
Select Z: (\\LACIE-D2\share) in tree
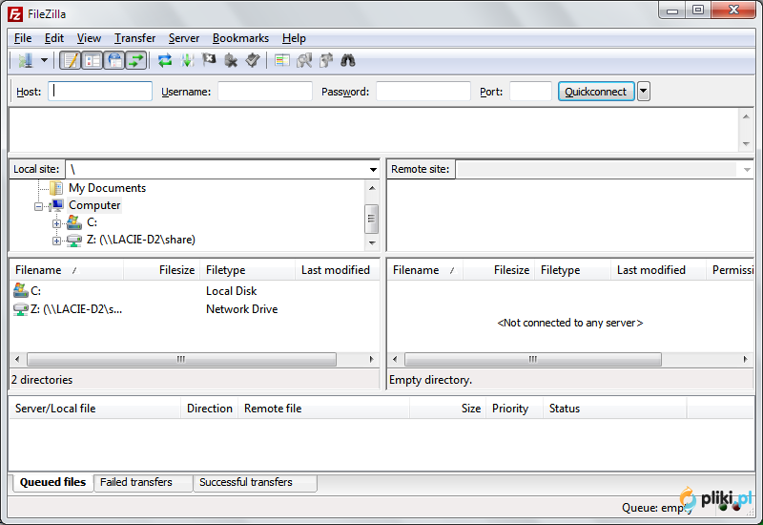point(141,240)
